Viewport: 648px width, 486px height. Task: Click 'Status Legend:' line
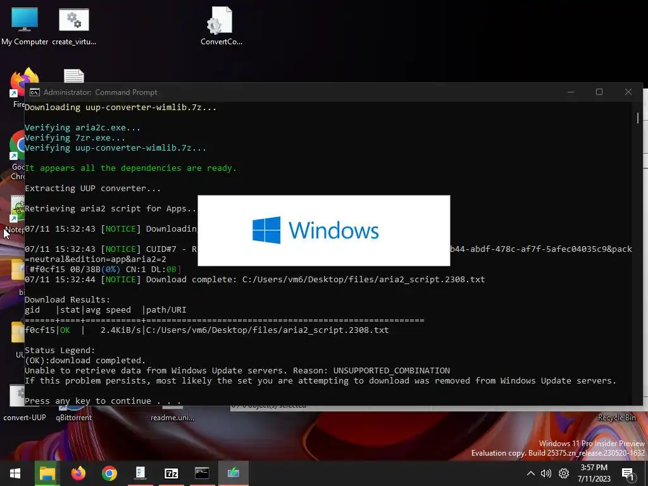[x=59, y=350]
